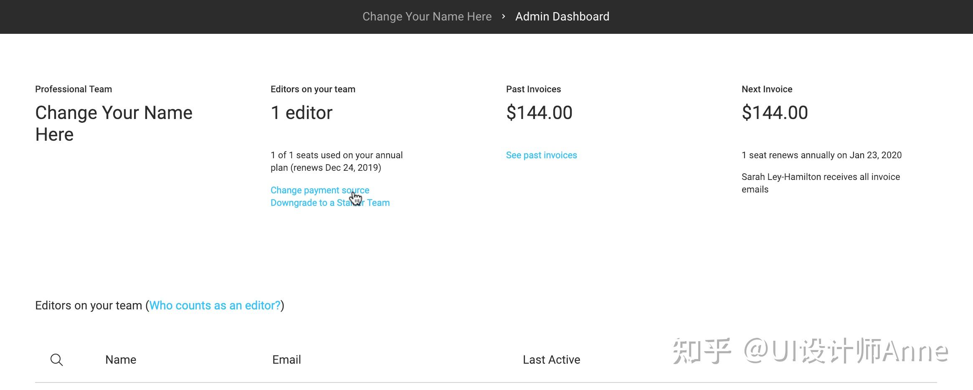Sort by the Last Active column header
The width and height of the screenshot is (973, 390).
point(551,360)
